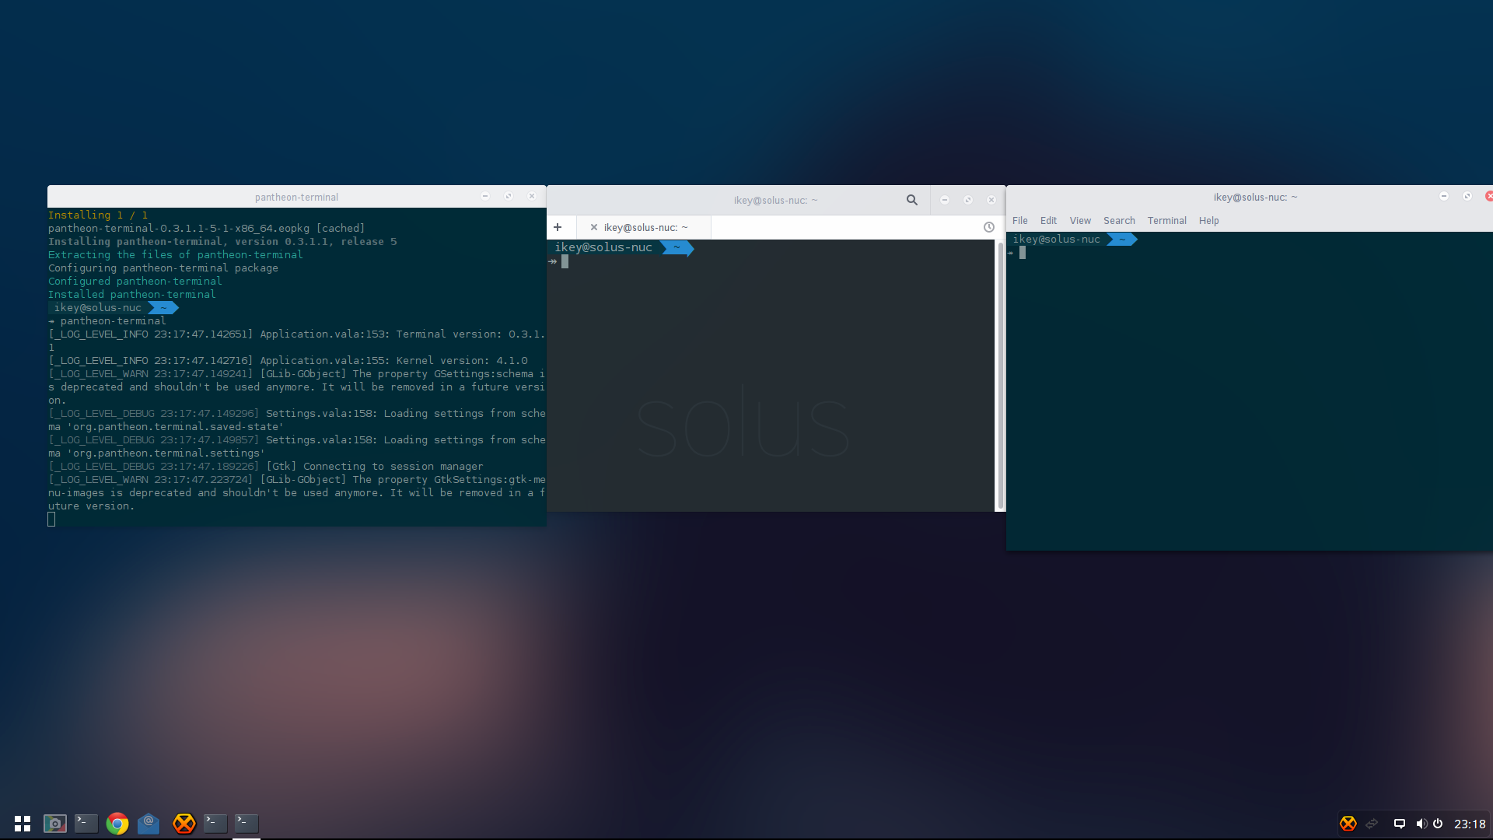Close the ikey@solus-nuc tab with its X
The width and height of the screenshot is (1493, 840).
[x=594, y=227]
